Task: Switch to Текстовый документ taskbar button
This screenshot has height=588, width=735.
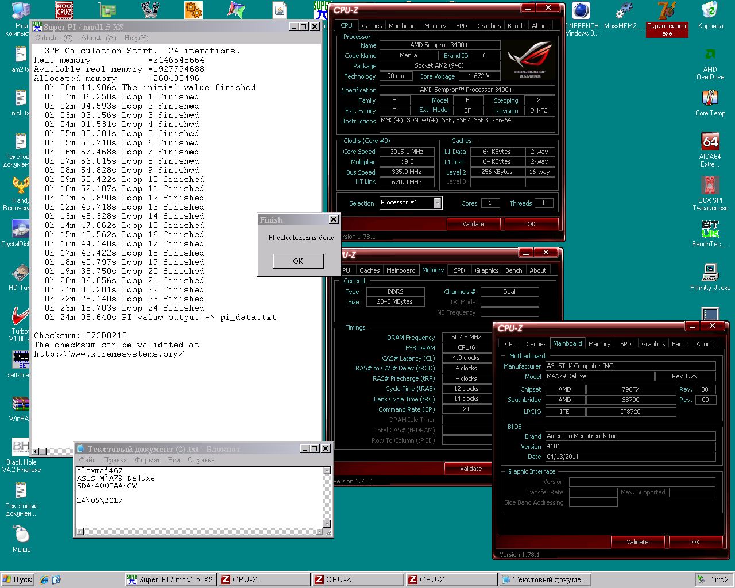Action: click(x=545, y=579)
